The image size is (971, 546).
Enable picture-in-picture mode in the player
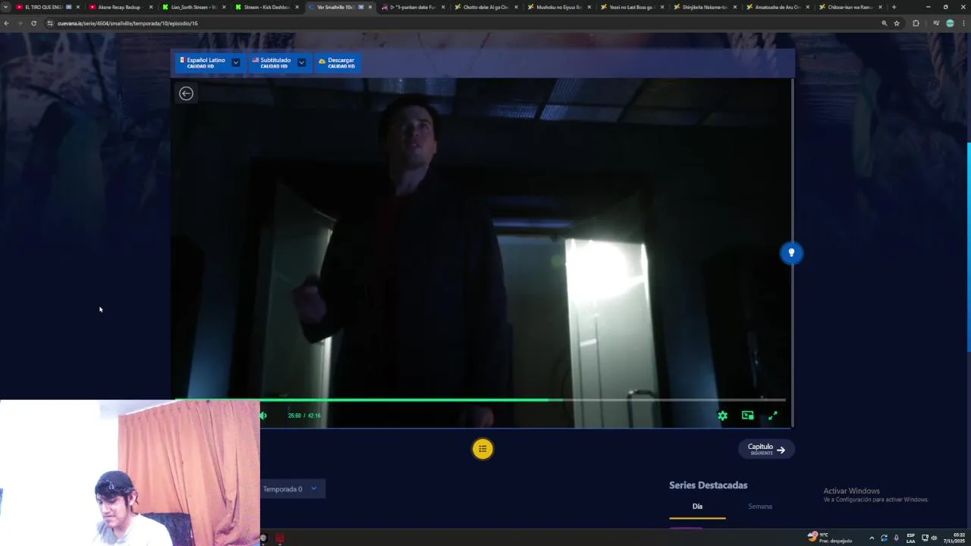[x=748, y=416]
